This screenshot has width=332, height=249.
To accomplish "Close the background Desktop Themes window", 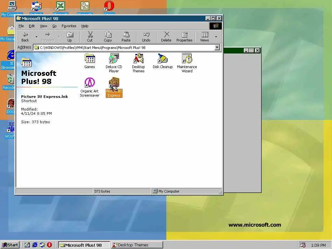I will [x=257, y=50].
